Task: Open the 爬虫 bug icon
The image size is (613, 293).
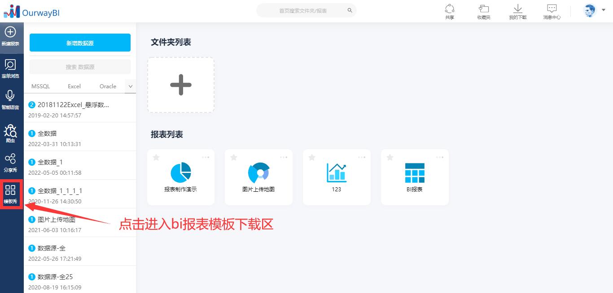Action: coord(10,130)
